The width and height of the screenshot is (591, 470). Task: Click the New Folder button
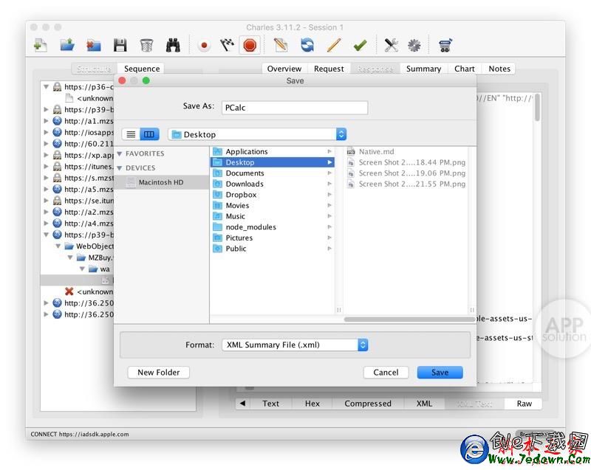pos(158,373)
